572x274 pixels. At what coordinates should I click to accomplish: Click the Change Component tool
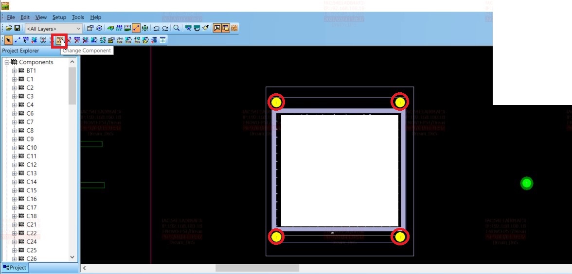(59, 40)
